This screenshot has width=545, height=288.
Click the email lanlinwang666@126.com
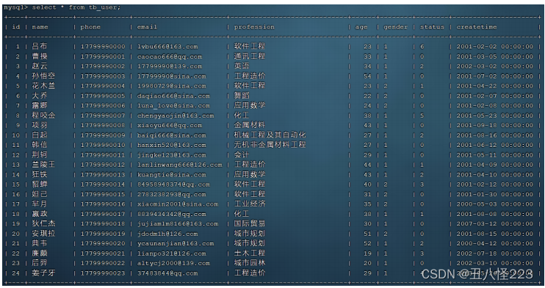[180, 165]
